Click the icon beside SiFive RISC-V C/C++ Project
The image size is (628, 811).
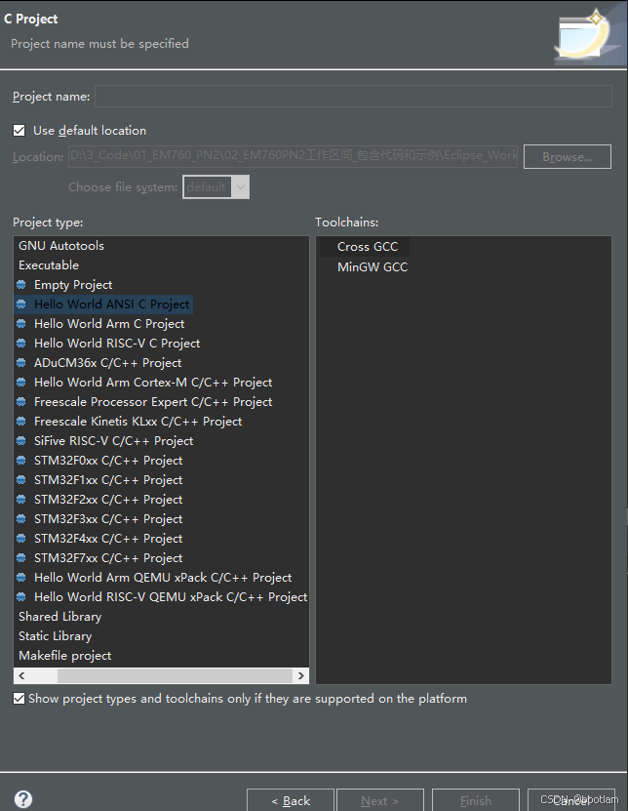click(x=21, y=441)
